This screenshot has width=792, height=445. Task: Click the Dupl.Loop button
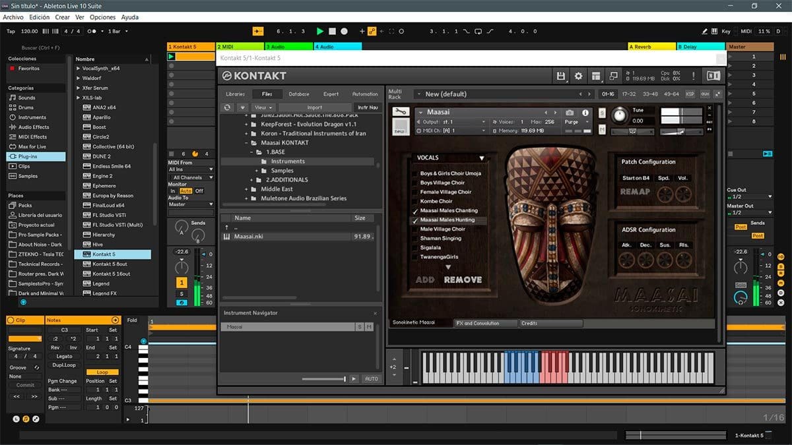[x=65, y=365]
